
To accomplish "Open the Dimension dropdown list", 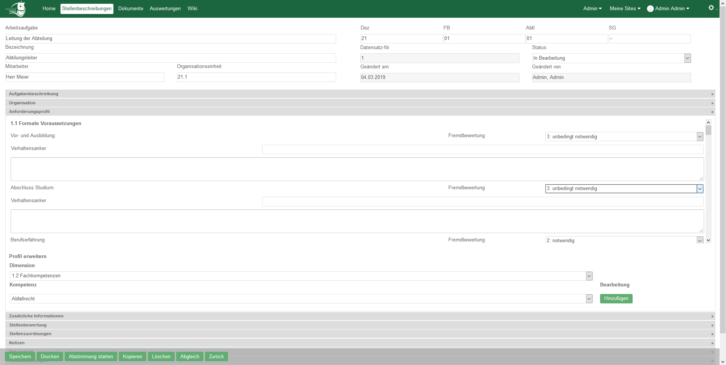I will pyautogui.click(x=589, y=276).
